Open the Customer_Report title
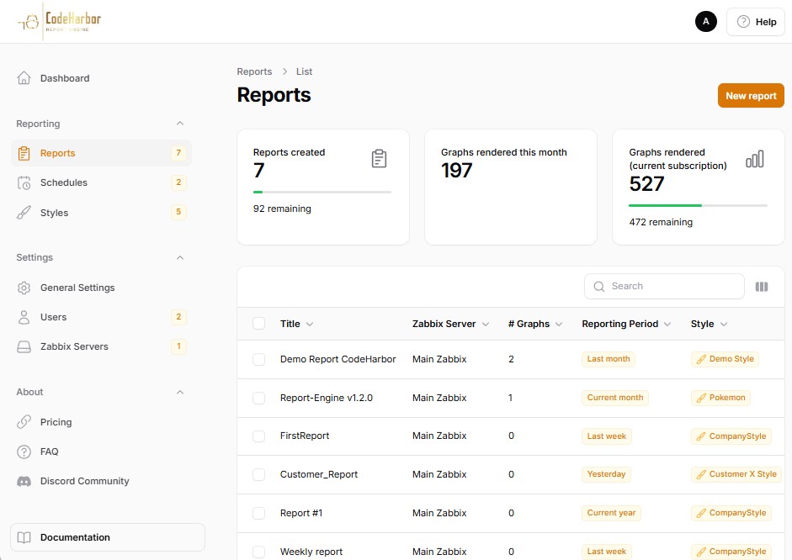This screenshot has width=792, height=560. click(x=319, y=474)
